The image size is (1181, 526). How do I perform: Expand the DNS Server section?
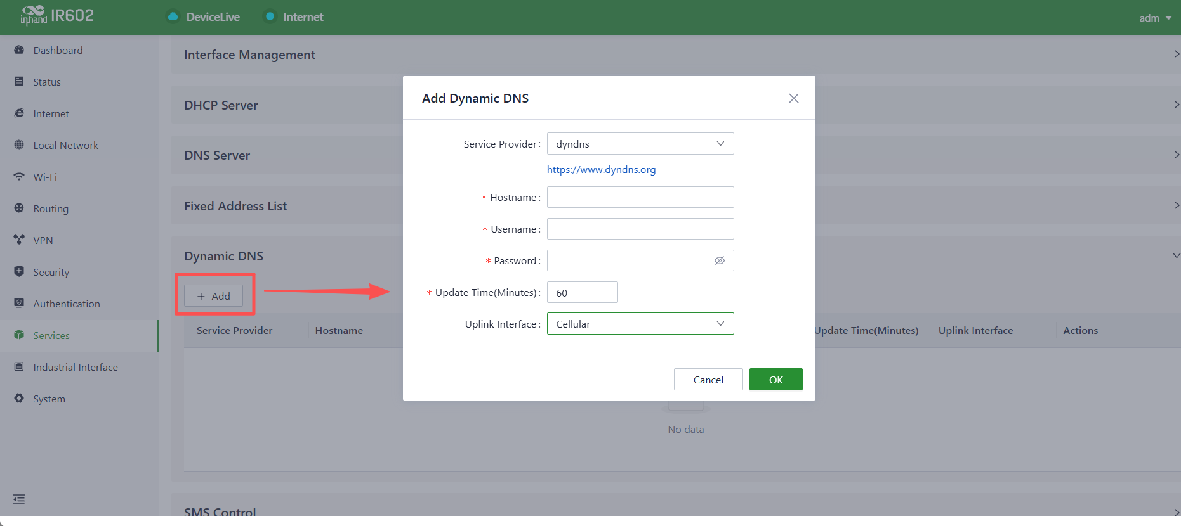pyautogui.click(x=1176, y=155)
